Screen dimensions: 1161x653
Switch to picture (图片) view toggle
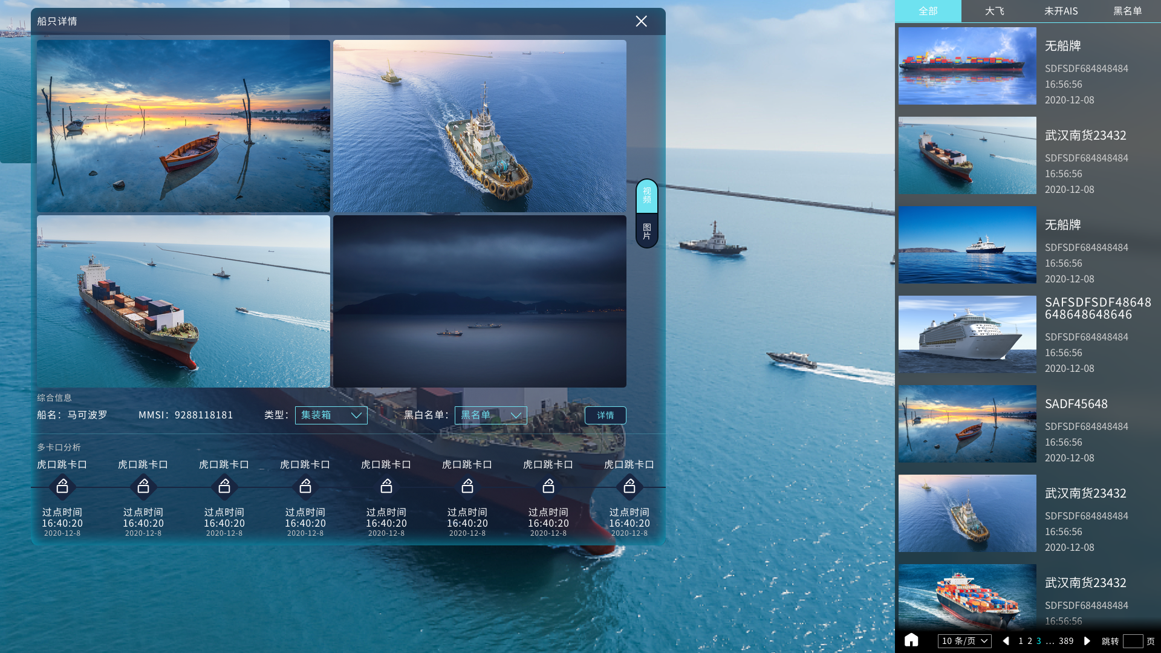pyautogui.click(x=646, y=231)
